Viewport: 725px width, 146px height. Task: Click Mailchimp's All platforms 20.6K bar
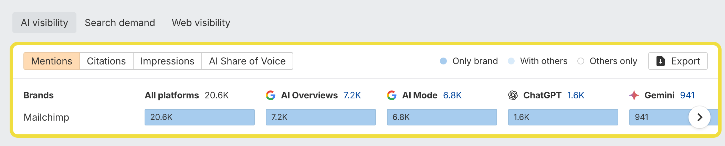200,117
